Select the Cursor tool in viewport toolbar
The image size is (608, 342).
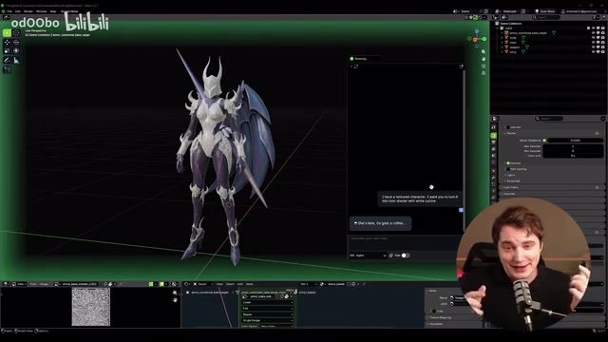click(16, 33)
